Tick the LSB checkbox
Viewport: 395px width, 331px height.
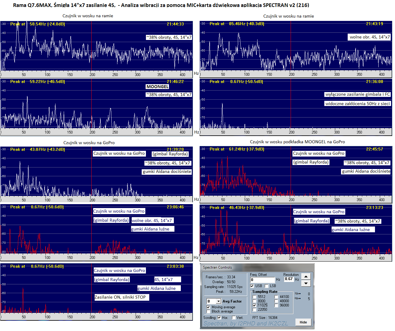click(267, 286)
